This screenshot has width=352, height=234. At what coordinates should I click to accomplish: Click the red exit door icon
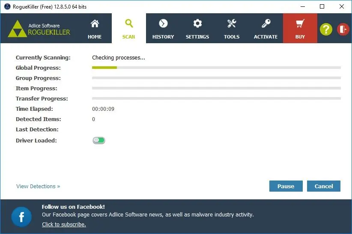click(x=343, y=30)
